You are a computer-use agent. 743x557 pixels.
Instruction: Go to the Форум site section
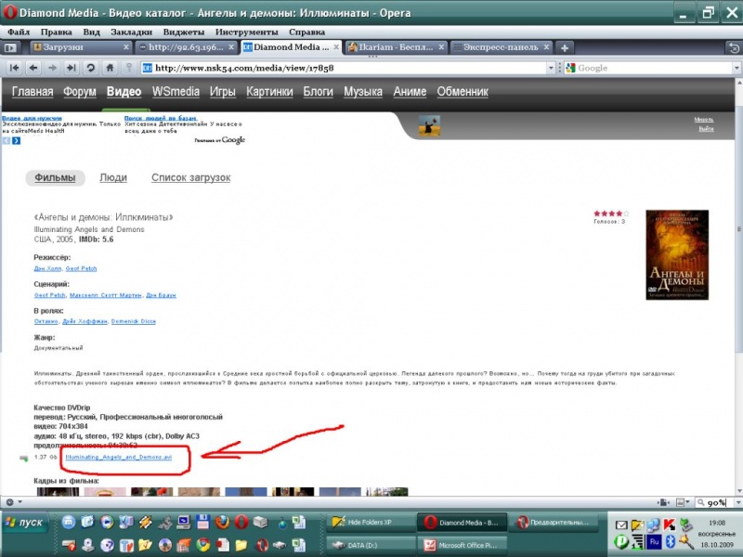click(80, 92)
